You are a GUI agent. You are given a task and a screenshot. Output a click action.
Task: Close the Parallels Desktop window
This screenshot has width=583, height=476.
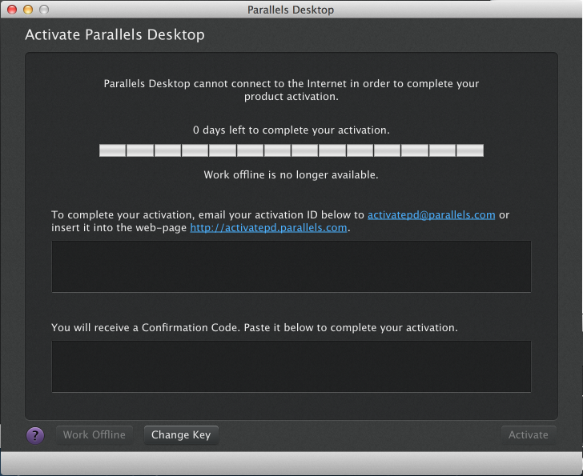pyautogui.click(x=12, y=10)
